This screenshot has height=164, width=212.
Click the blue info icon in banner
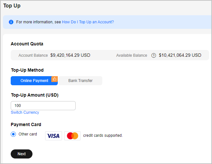pos(11,22)
